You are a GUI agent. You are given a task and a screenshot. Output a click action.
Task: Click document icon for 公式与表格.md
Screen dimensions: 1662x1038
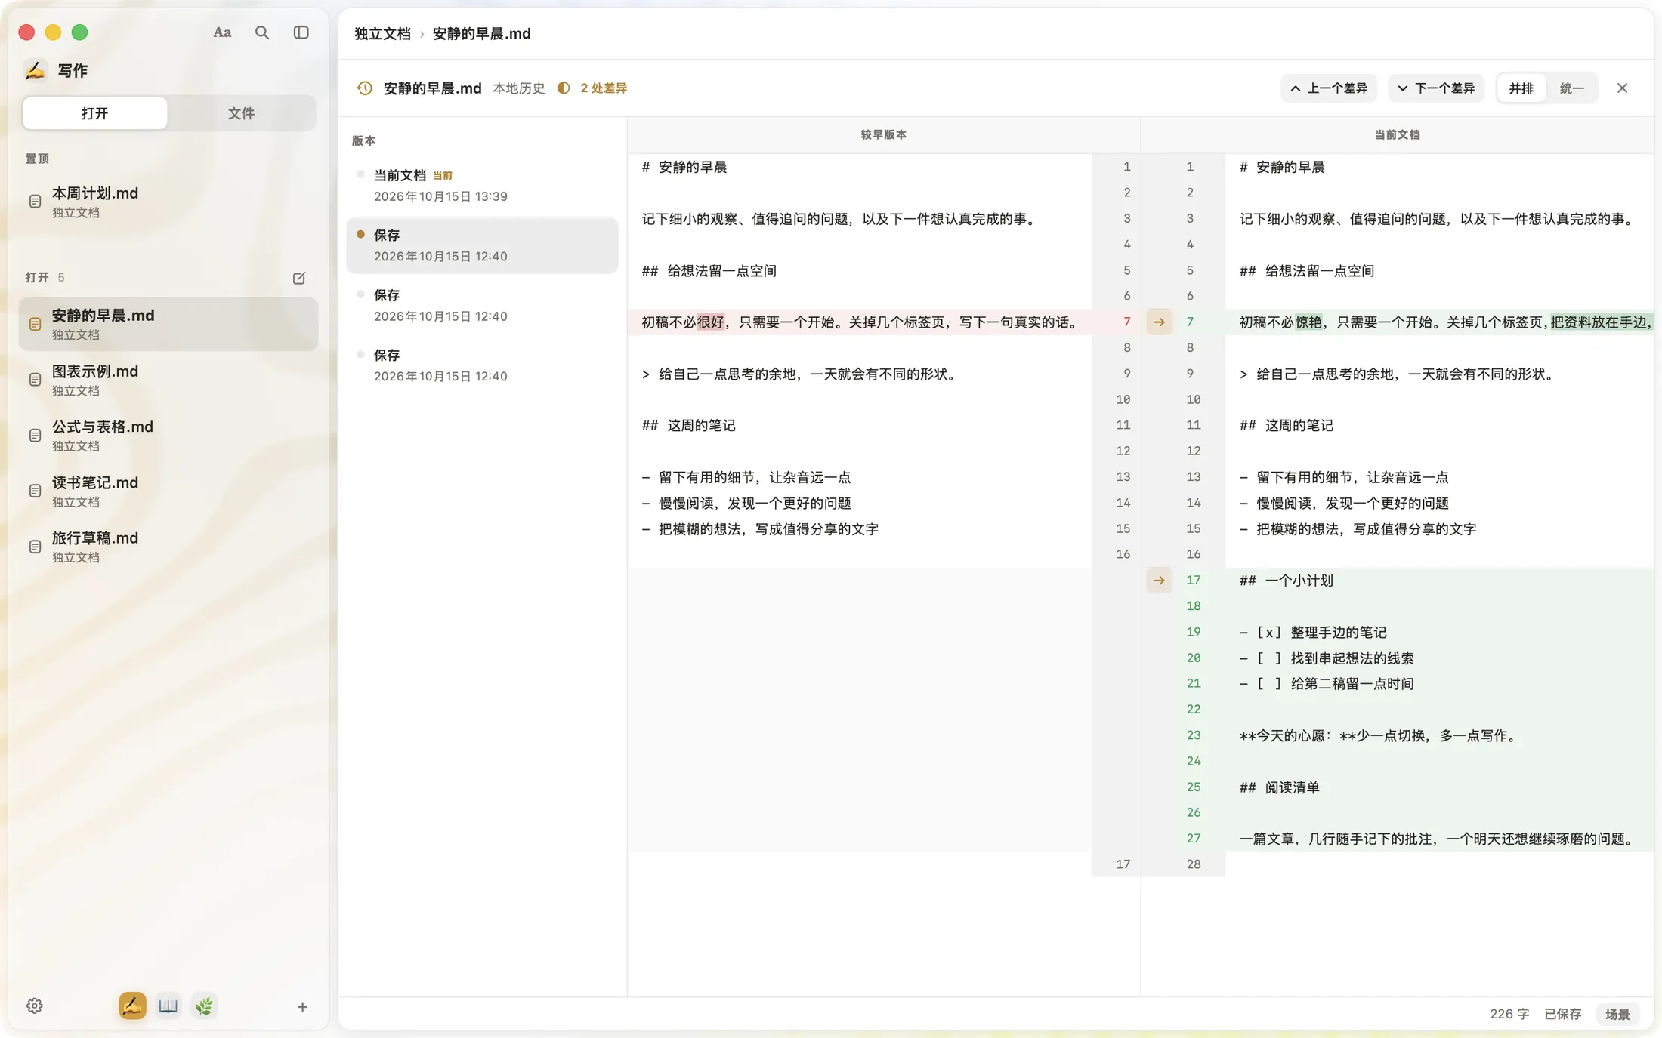click(35, 436)
